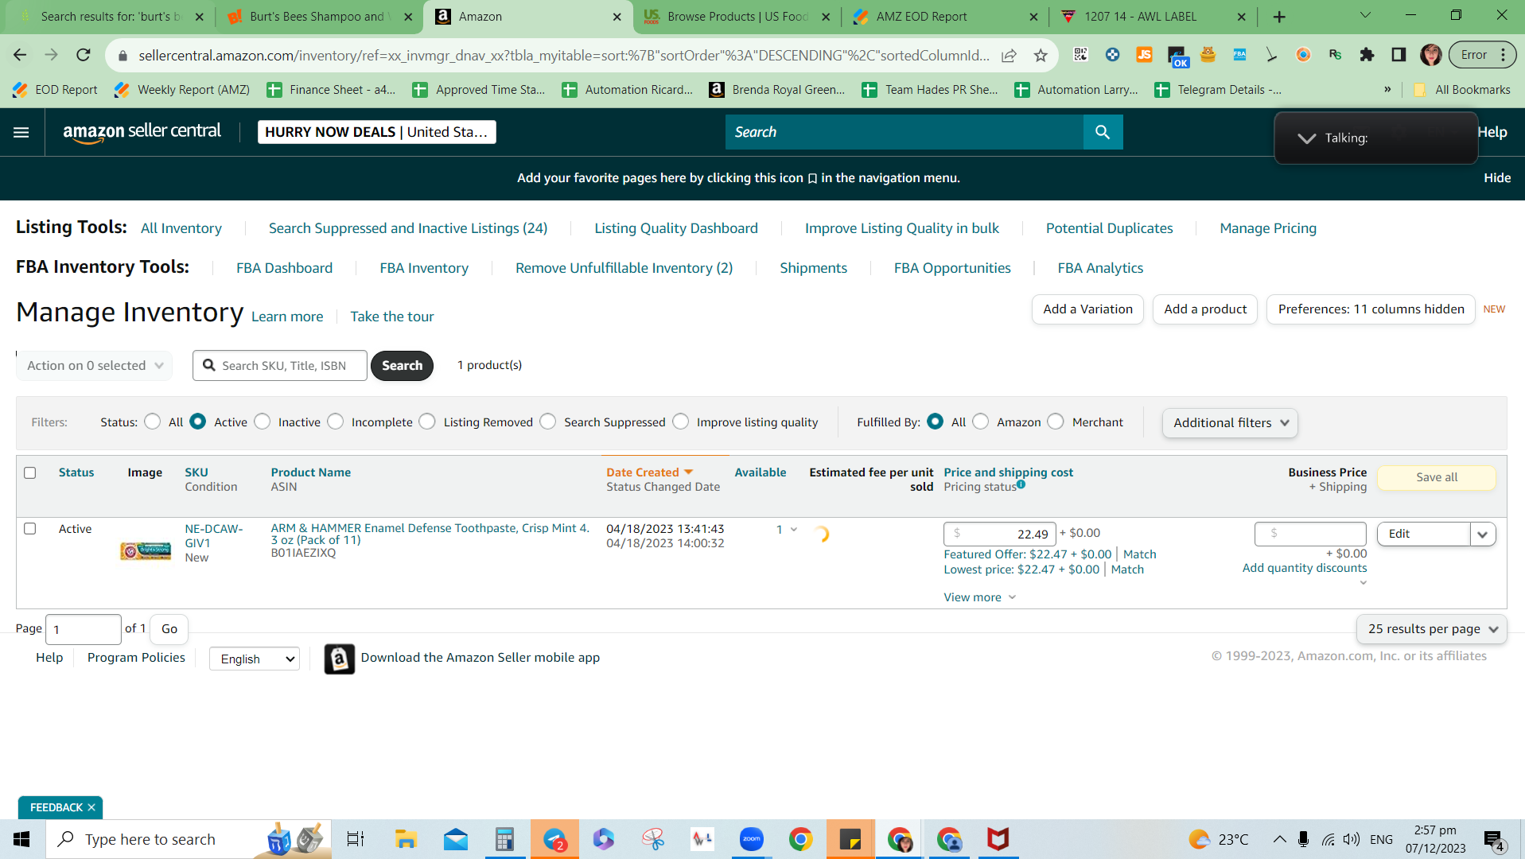
Task: Open the Task View taskbar icon
Action: pos(356,839)
